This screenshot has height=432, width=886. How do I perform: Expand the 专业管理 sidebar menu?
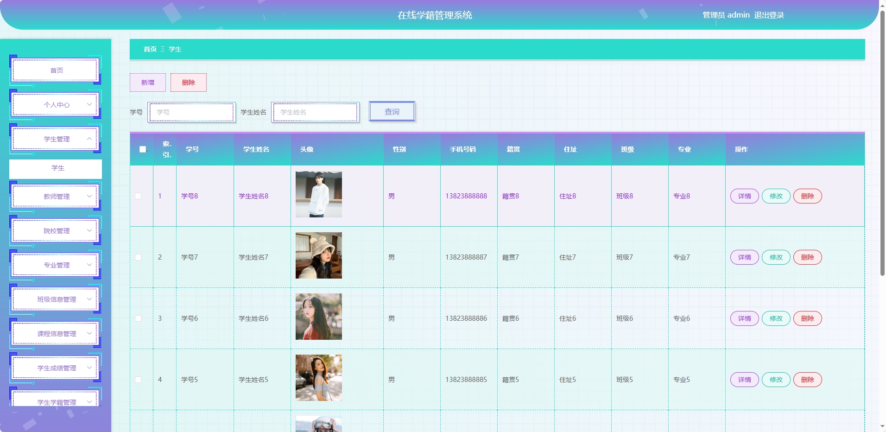[x=56, y=265]
